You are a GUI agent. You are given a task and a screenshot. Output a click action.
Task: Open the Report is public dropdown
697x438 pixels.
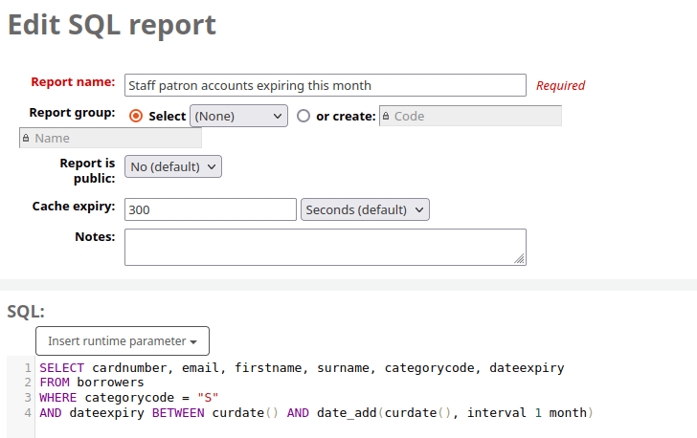click(173, 166)
